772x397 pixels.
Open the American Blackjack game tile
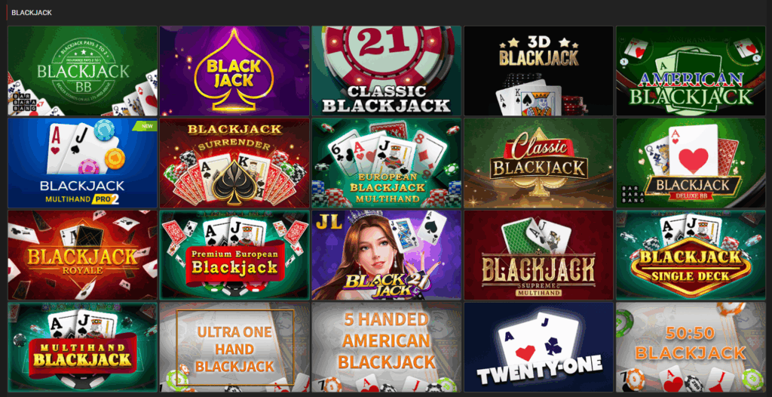click(x=691, y=71)
